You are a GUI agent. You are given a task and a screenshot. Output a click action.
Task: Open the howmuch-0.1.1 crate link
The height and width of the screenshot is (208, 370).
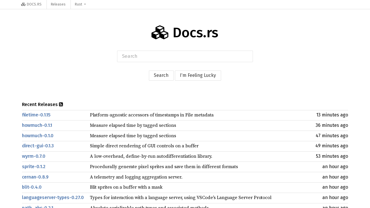tap(37, 125)
